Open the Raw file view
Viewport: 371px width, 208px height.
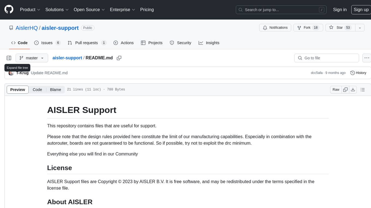[336, 90]
